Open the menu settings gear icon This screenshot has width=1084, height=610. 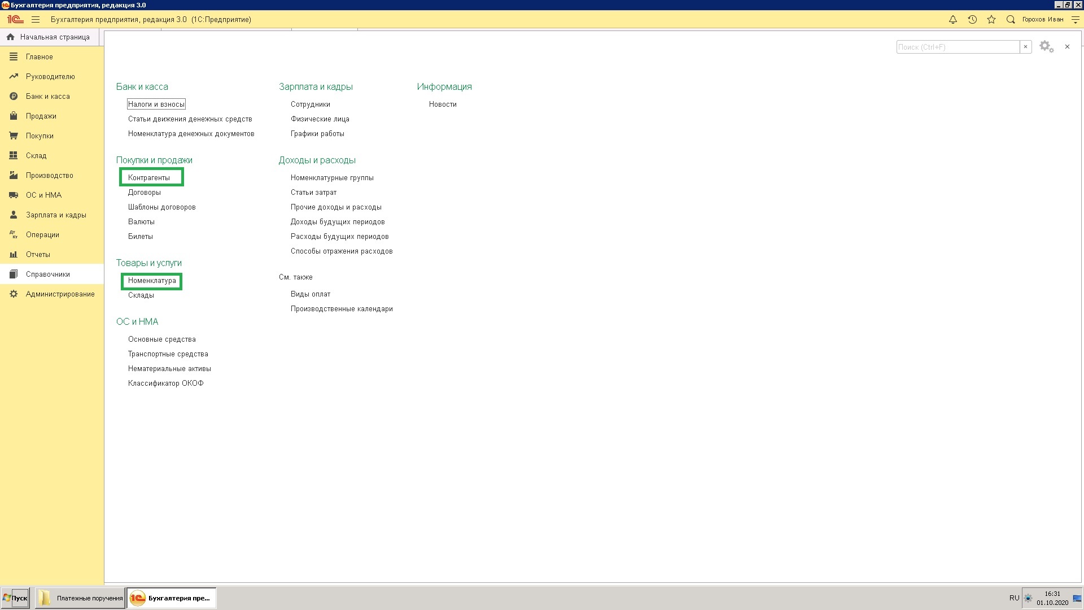point(1046,47)
